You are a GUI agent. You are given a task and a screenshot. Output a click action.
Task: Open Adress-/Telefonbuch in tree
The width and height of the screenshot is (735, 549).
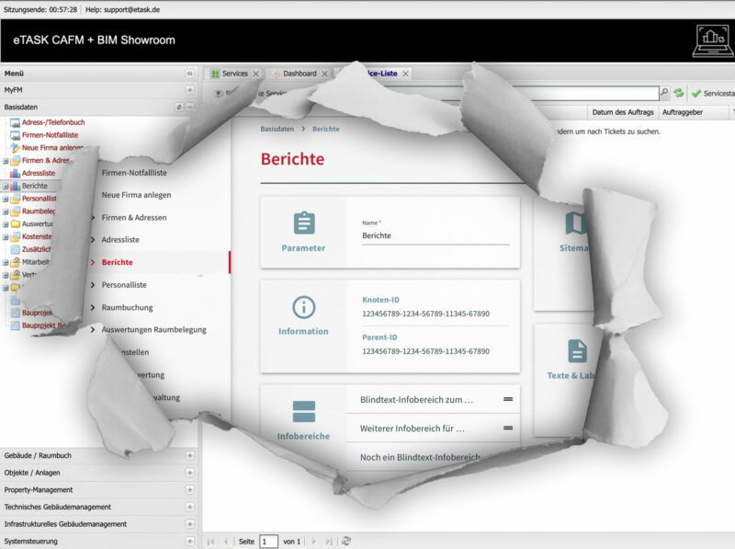[53, 122]
